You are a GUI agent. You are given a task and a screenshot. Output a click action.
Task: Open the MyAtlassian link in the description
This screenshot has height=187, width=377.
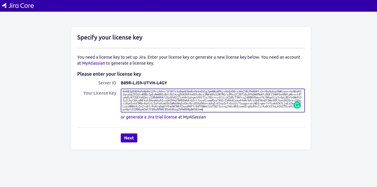click(93, 63)
